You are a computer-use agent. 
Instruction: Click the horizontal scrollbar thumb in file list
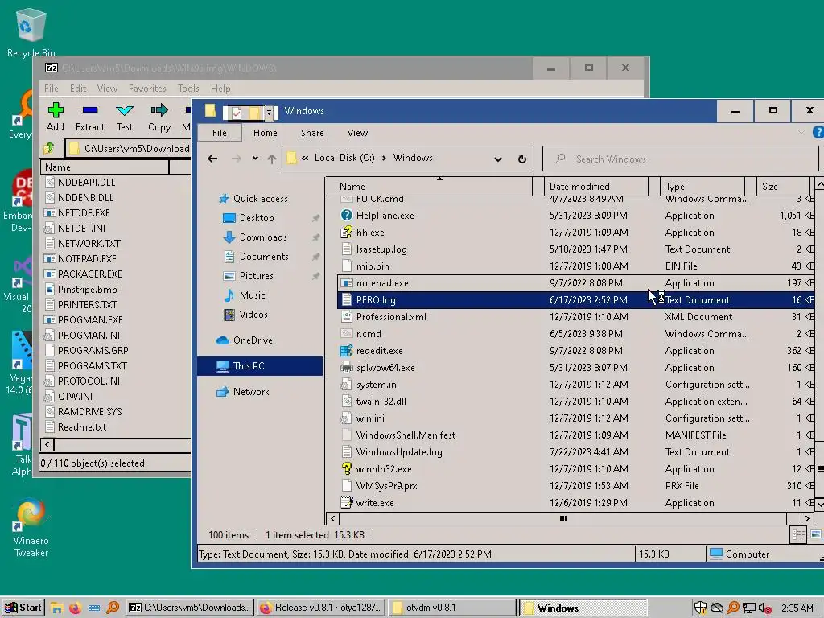[562, 519]
